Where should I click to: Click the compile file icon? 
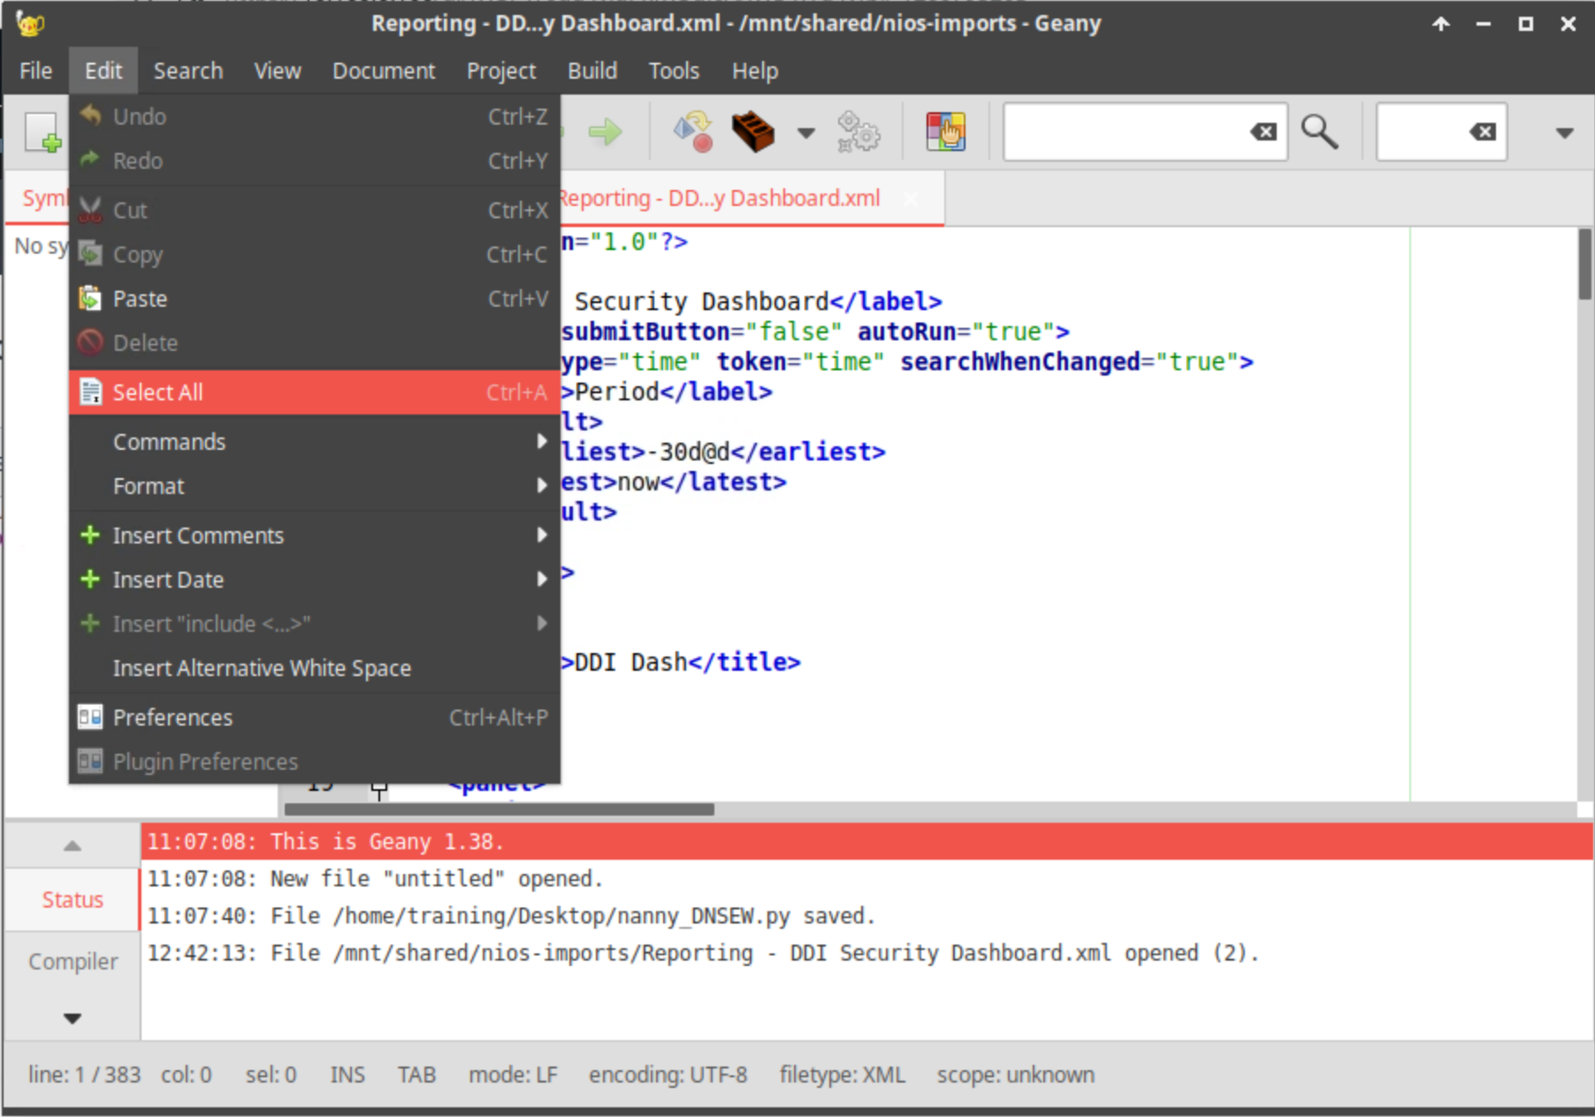[692, 133]
